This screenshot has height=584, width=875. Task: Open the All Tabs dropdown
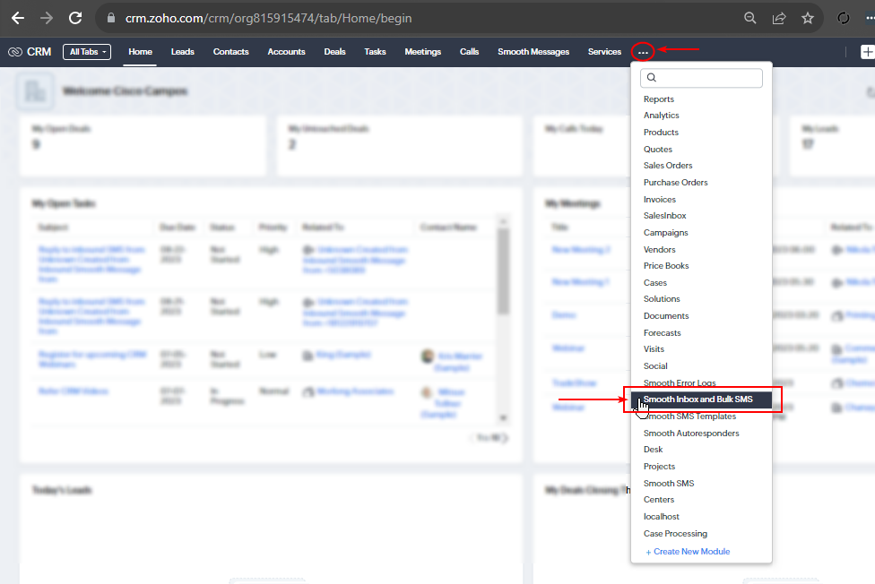(87, 52)
